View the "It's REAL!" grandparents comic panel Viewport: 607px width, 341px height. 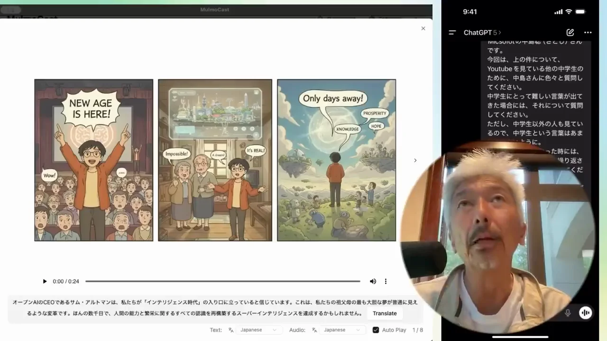[215, 160]
